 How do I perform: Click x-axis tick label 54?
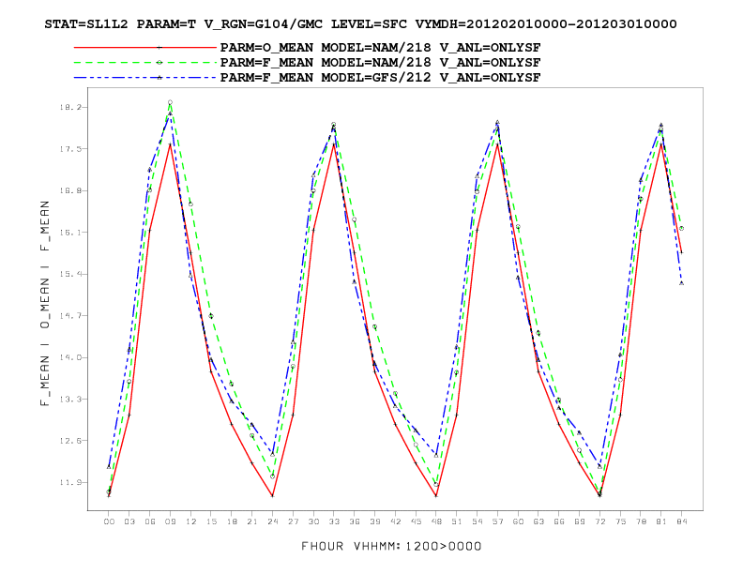478,521
